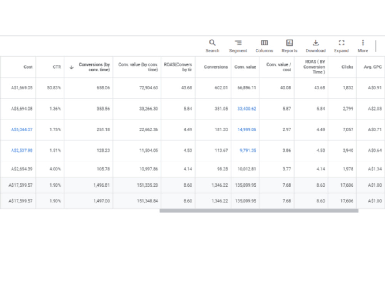Viewport: 385px width, 289px height.
Task: Expand the table to full screen
Action: pyautogui.click(x=341, y=46)
